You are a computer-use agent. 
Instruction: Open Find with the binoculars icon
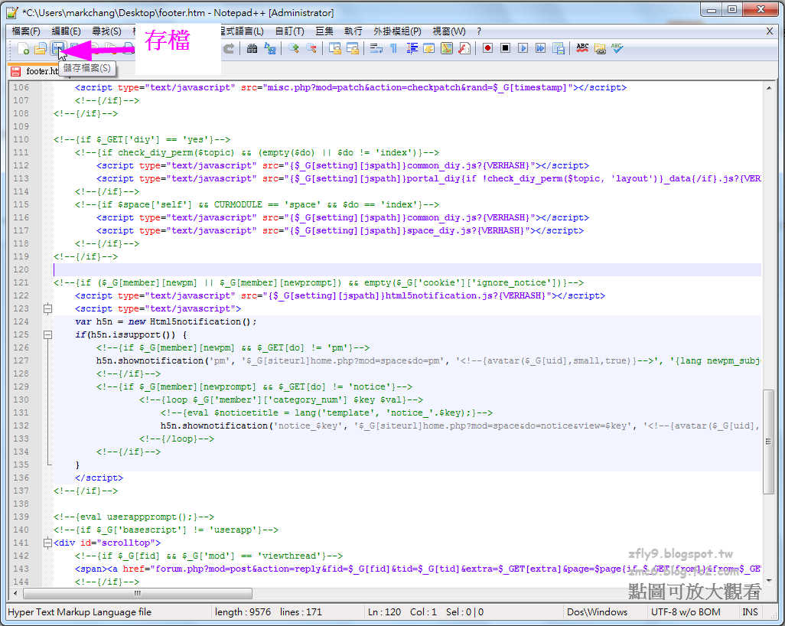point(252,48)
